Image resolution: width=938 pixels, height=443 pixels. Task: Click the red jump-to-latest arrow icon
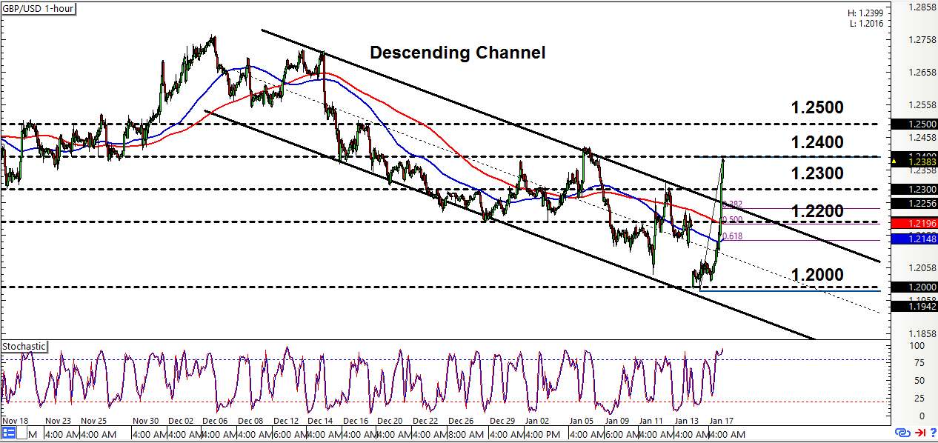tap(919, 433)
